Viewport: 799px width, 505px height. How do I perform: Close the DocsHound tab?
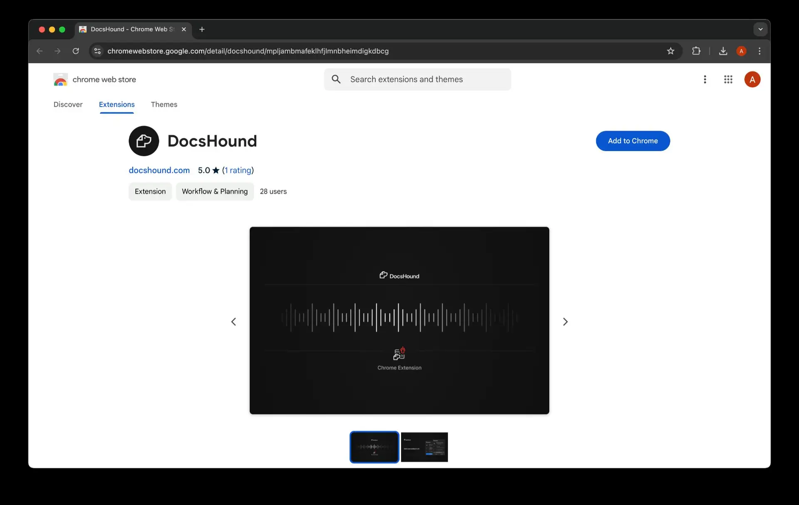point(184,29)
